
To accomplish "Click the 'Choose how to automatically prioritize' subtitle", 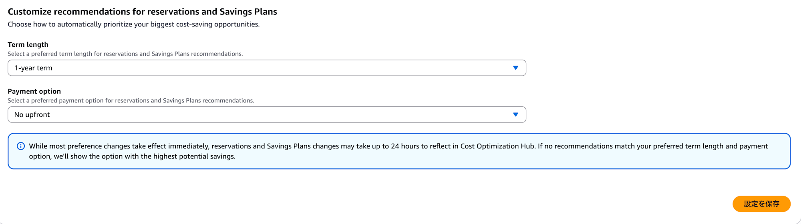I will 134,24.
